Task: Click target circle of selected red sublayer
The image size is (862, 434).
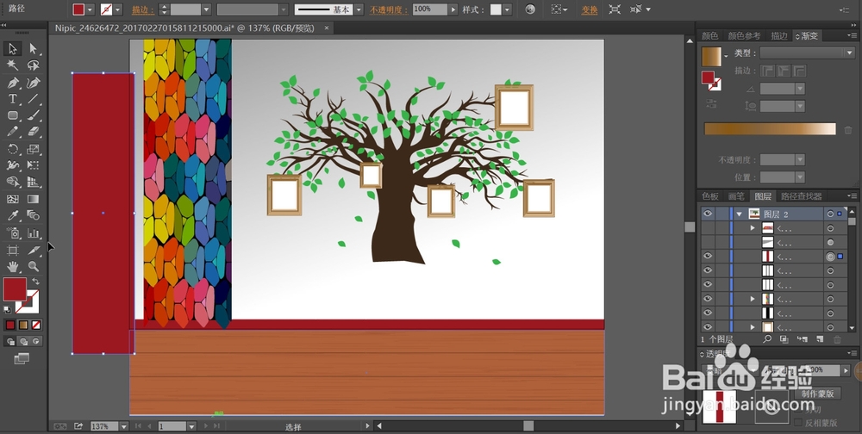Action: 830,256
